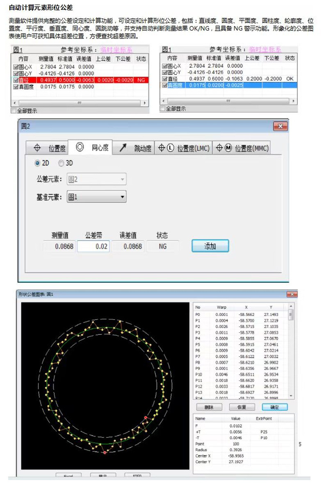This screenshot has height=485, width=324.
Task: Click the 状态 field showing NG
Action: coord(163,247)
